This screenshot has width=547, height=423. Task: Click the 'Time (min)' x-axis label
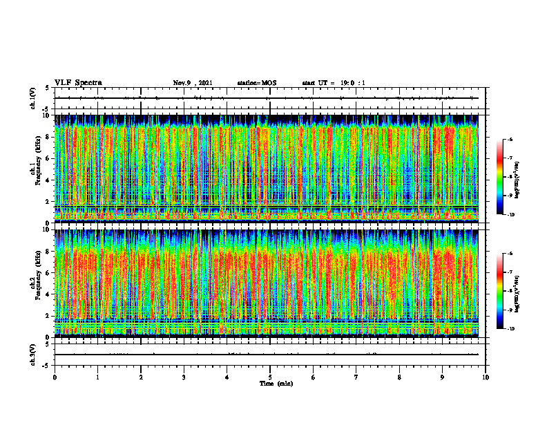coord(276,384)
